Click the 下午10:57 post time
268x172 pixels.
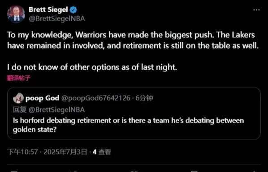point(22,152)
